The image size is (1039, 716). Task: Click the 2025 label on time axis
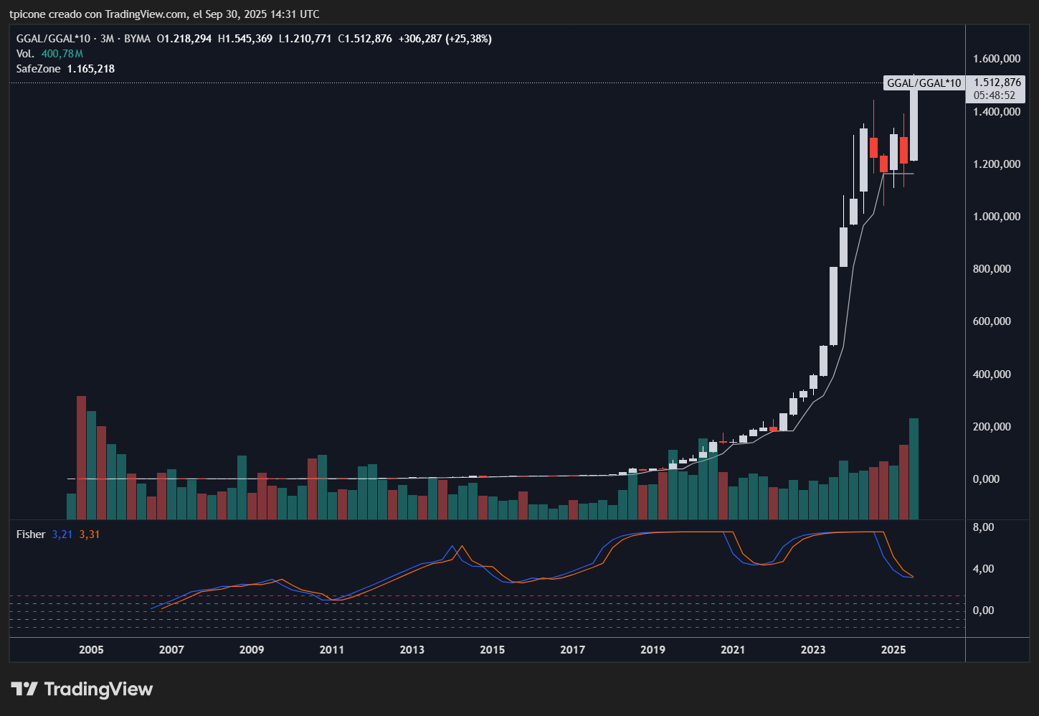(893, 650)
